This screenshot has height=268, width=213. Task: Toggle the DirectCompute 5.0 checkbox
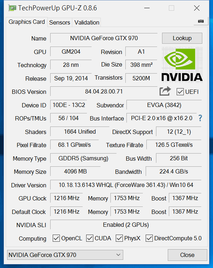[x=149, y=238]
